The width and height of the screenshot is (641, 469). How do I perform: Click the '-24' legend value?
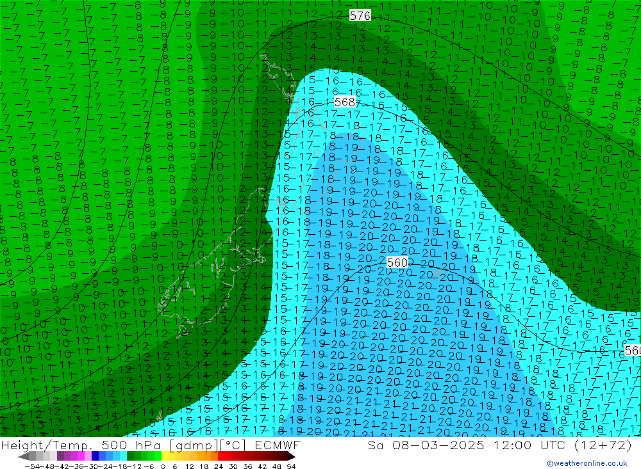pos(104,466)
